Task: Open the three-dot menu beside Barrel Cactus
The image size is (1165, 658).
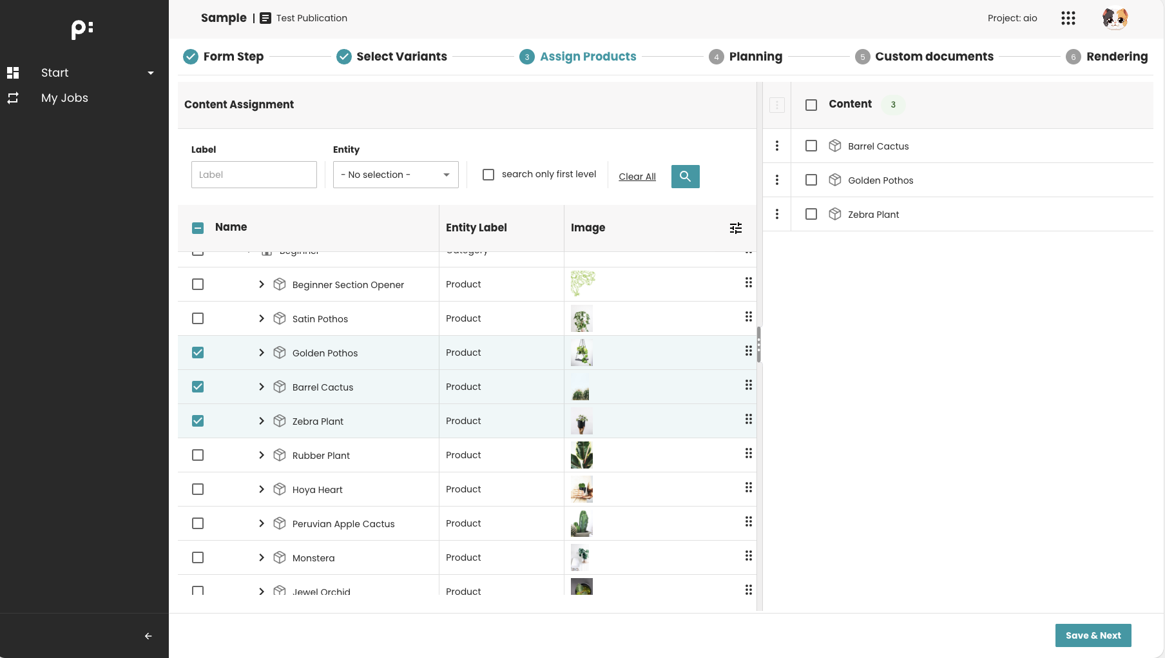Action: pyautogui.click(x=777, y=146)
